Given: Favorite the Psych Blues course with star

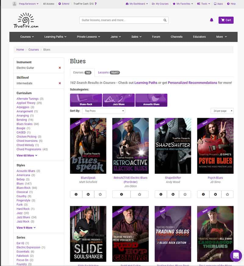Looking at the screenshot, I should 228,194.
